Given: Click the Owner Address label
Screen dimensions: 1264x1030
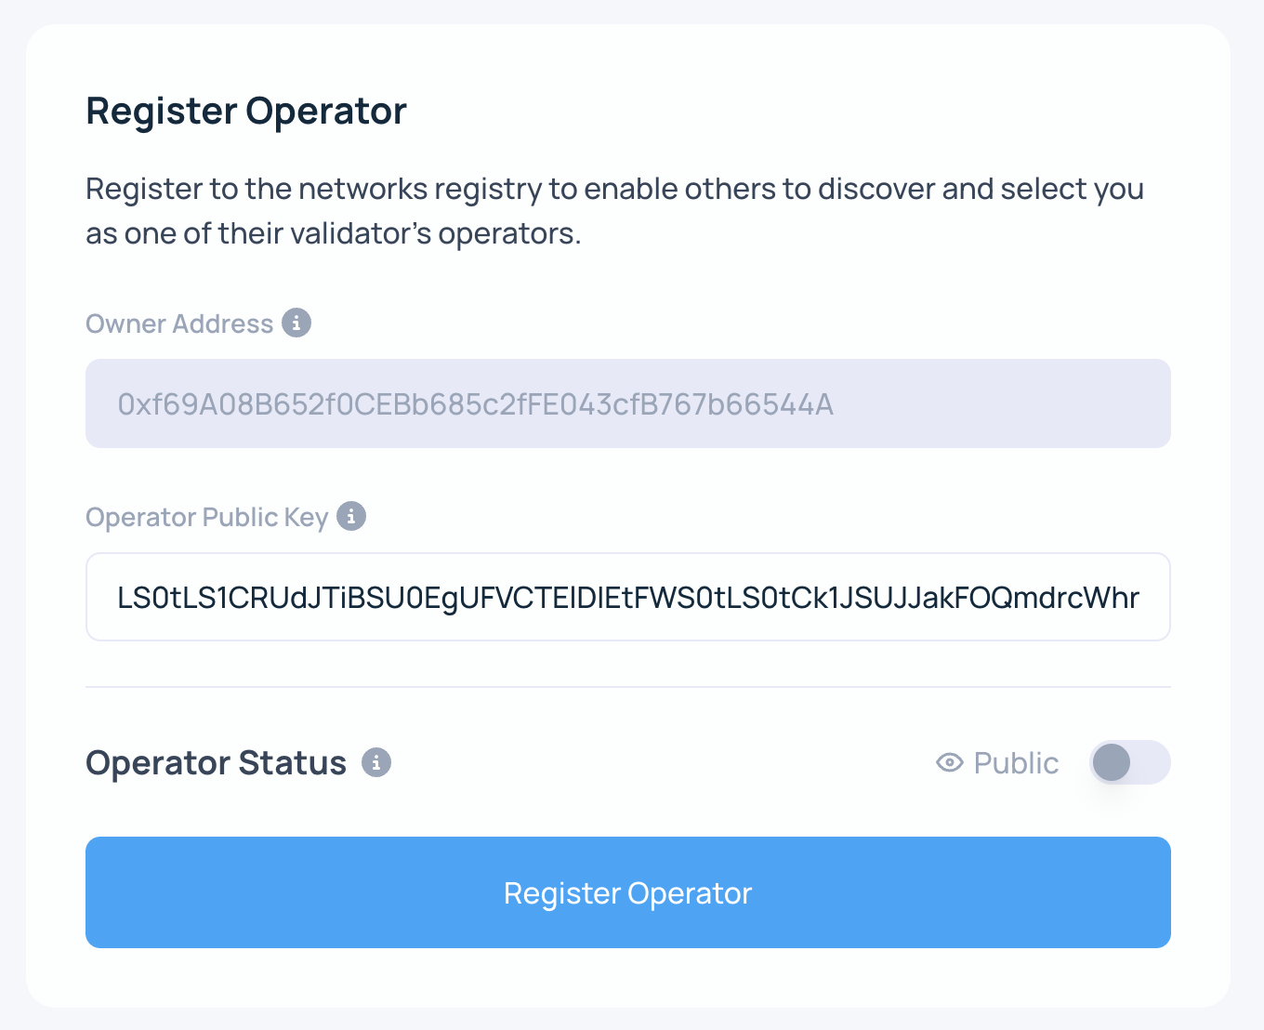Looking at the screenshot, I should (x=179, y=324).
